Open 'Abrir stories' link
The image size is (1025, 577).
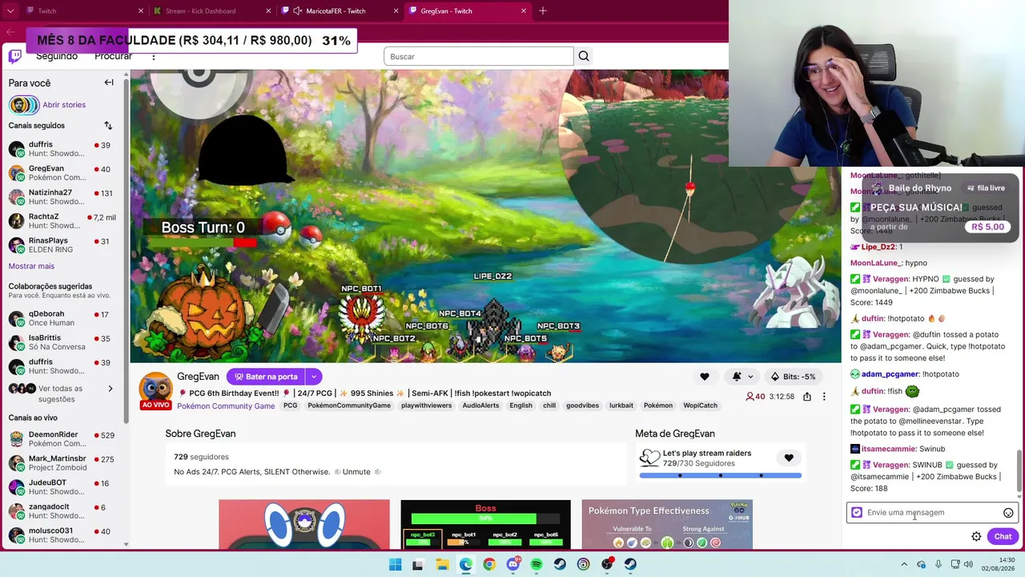[x=64, y=105]
